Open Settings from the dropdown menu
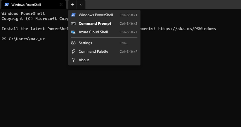The height and width of the screenshot is (127, 241). click(85, 43)
